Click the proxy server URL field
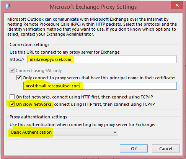Screen dimensions: 186x159 (x=102, y=59)
